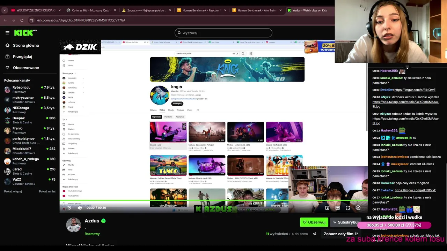Click Zobacz cały film button
The width and height of the screenshot is (447, 251).
coord(340,234)
